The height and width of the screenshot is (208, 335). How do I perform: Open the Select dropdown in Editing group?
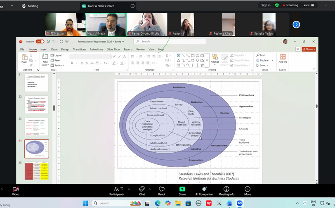(262, 65)
